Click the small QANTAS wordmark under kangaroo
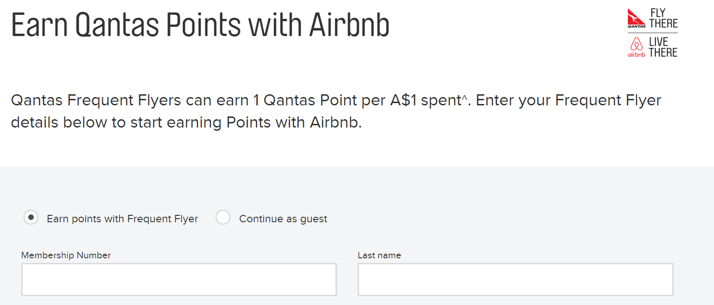The image size is (714, 305). pos(637,26)
